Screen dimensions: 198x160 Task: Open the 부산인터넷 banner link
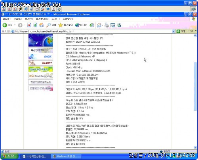pos(41,50)
